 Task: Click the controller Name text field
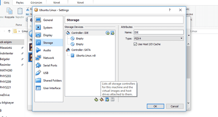(x=158, y=32)
